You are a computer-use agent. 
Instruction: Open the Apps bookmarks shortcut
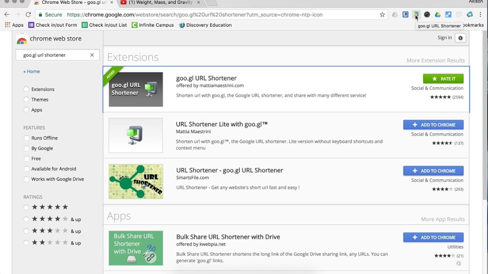[14, 25]
